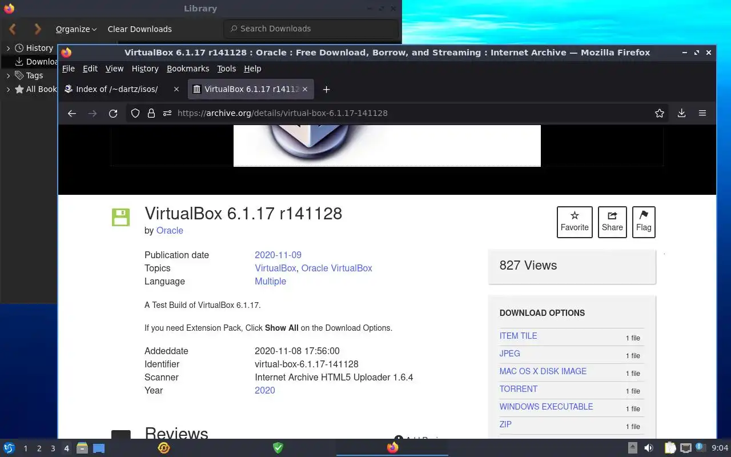
Task: Open the Oracle author link
Action: (x=170, y=230)
